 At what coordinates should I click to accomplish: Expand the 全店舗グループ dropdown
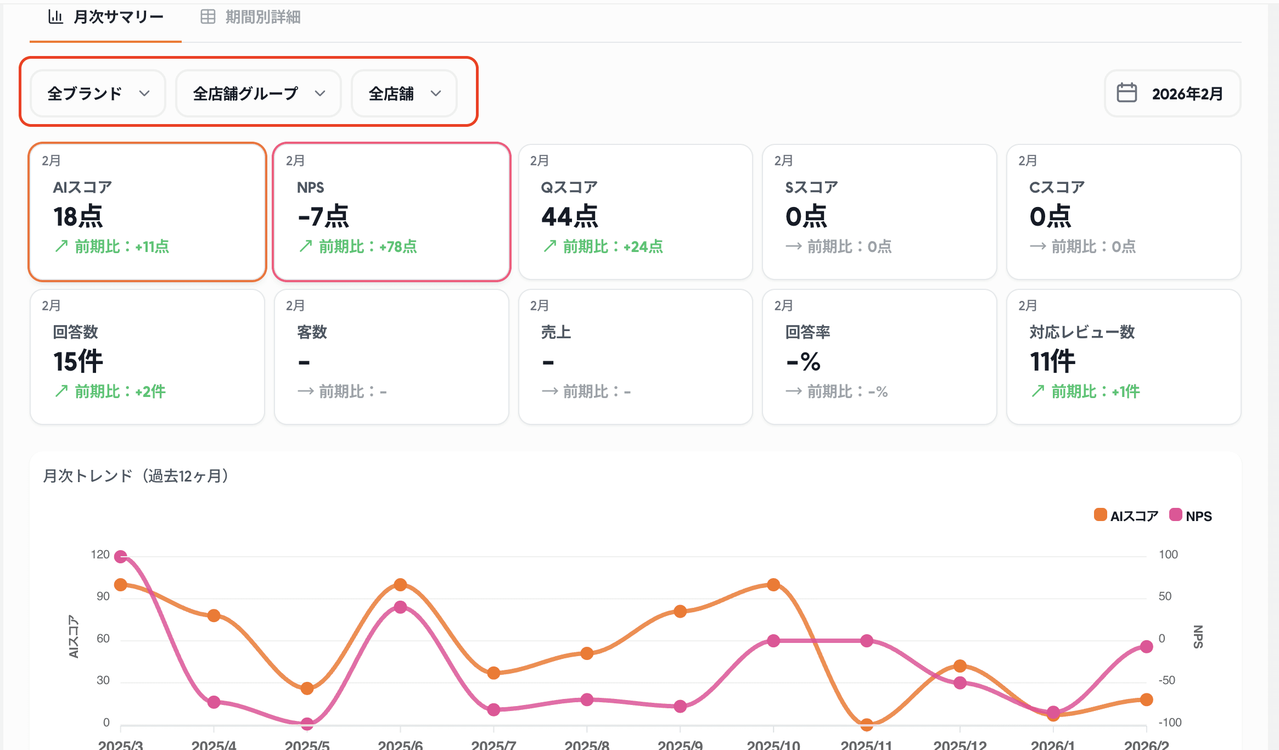coord(259,93)
